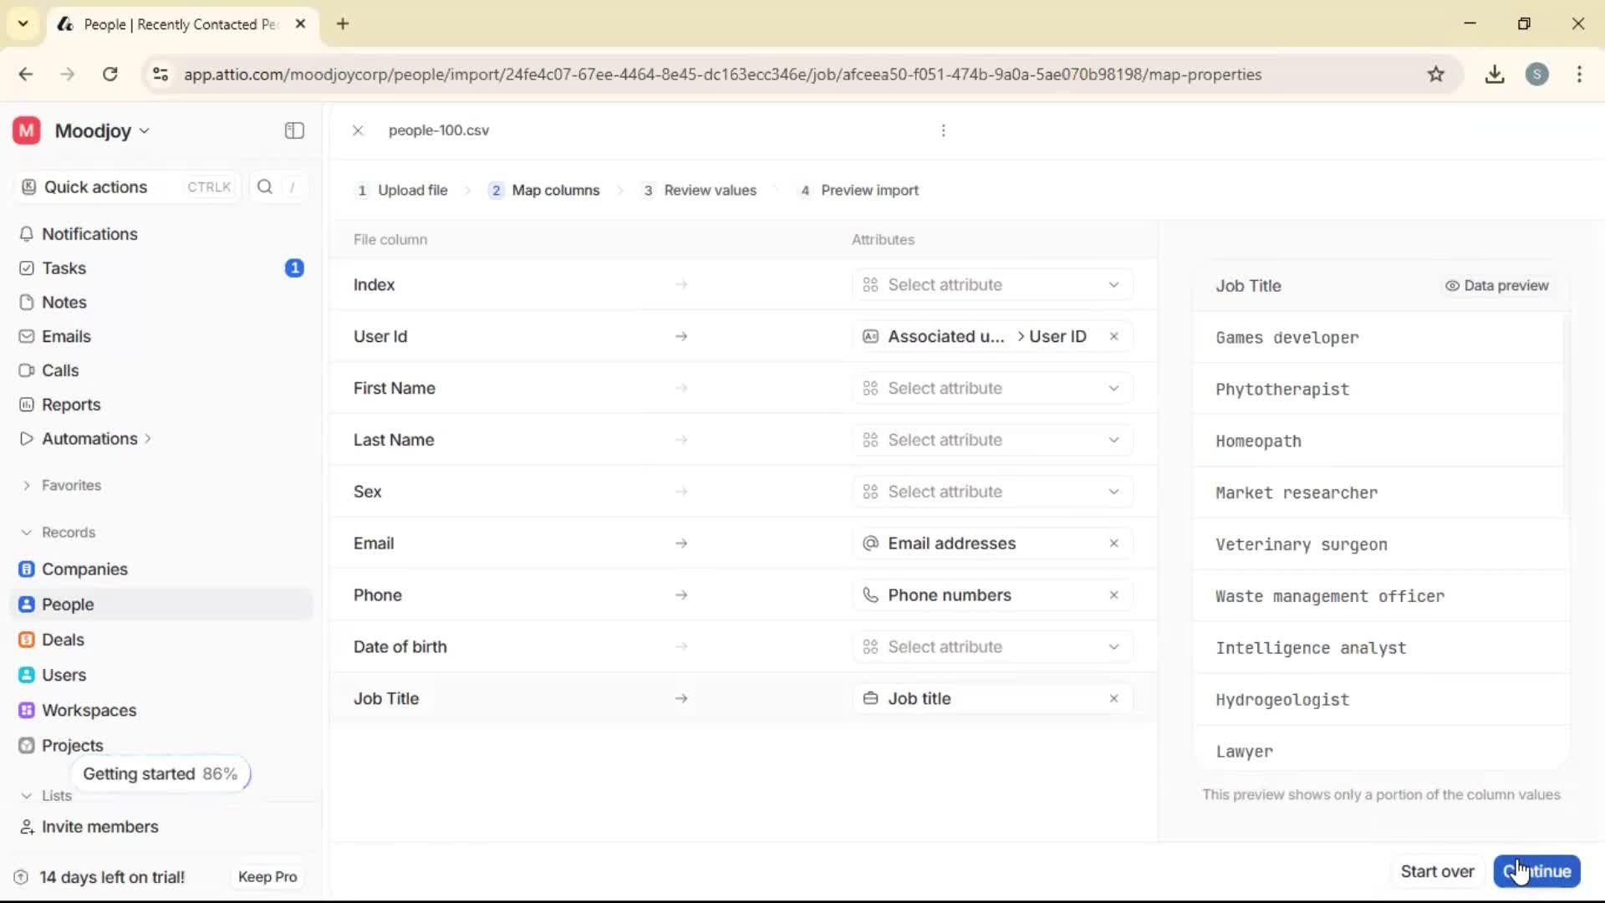The height and width of the screenshot is (903, 1605).
Task: Collapse the Favorites section
Action: (x=26, y=485)
